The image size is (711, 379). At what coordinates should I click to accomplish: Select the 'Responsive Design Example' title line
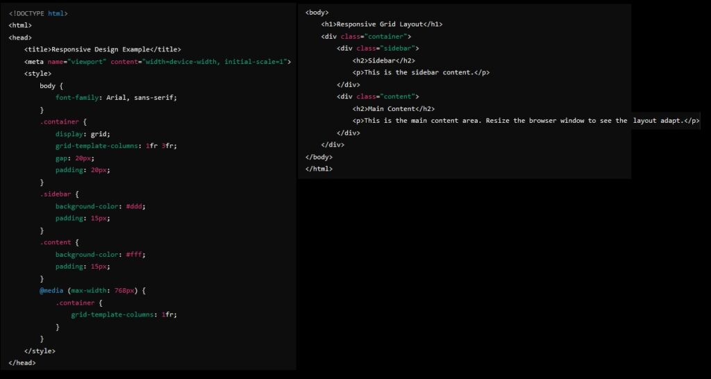pyautogui.click(x=103, y=49)
